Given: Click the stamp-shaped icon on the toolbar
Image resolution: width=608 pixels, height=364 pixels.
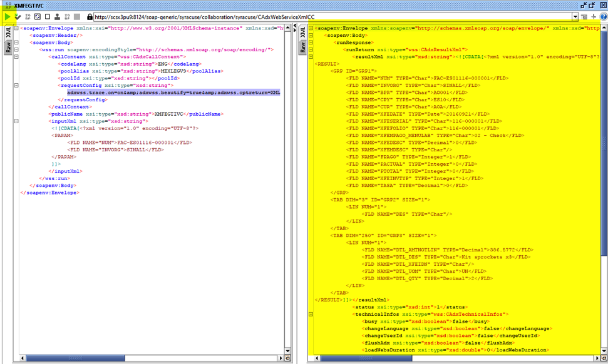Looking at the screenshot, I should 58,17.
